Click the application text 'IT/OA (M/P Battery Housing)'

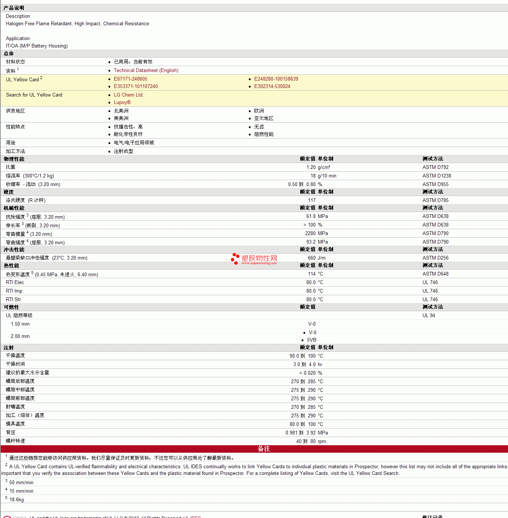coord(37,46)
